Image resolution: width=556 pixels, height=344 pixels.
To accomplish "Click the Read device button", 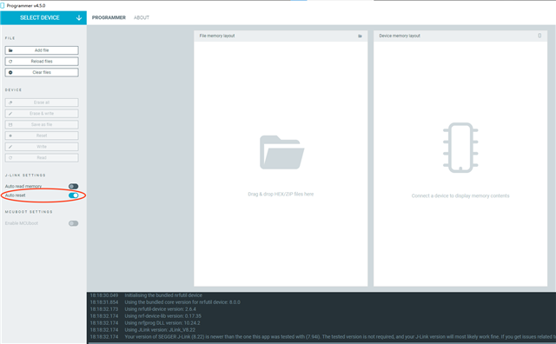I will coord(42,158).
